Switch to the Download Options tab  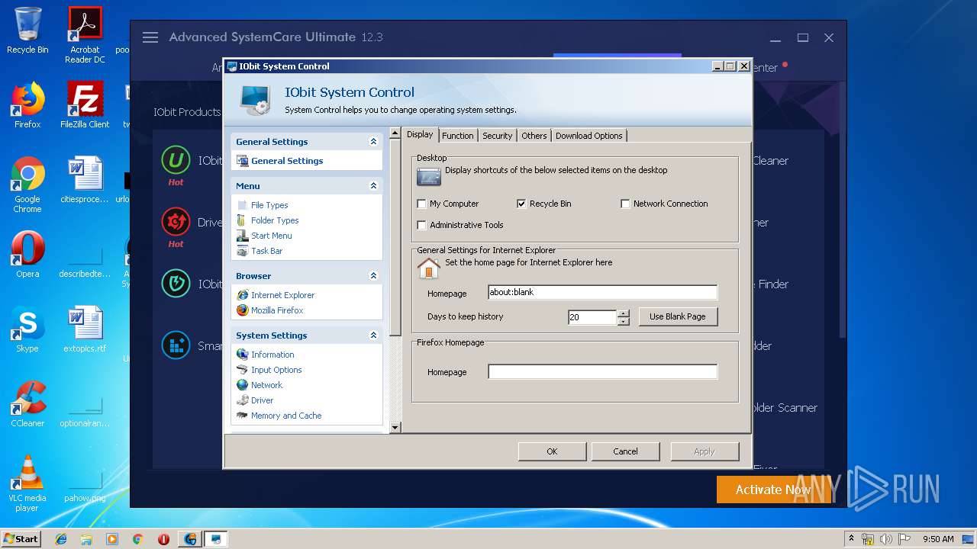click(589, 136)
